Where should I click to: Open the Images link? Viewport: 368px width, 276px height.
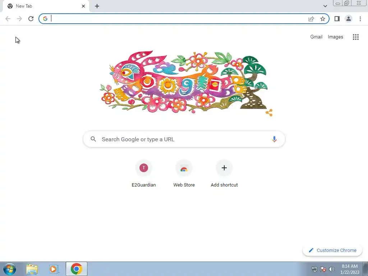click(x=335, y=37)
